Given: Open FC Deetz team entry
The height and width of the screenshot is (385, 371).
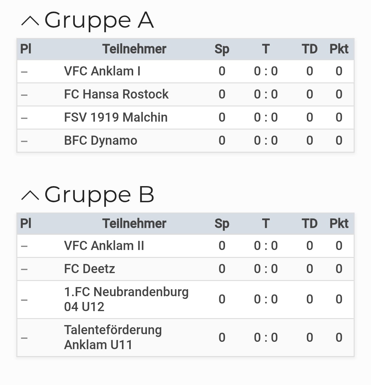Looking at the screenshot, I should click(x=89, y=269).
